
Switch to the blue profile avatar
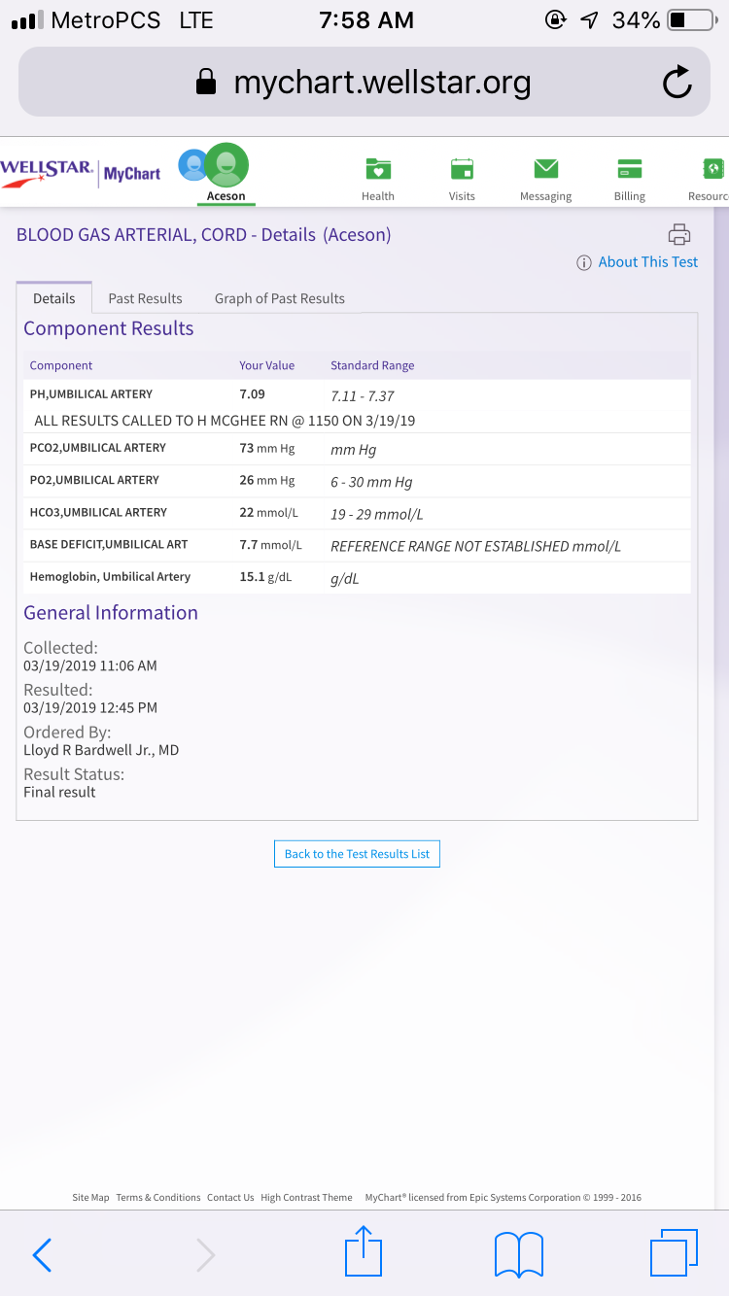pyautogui.click(x=191, y=165)
